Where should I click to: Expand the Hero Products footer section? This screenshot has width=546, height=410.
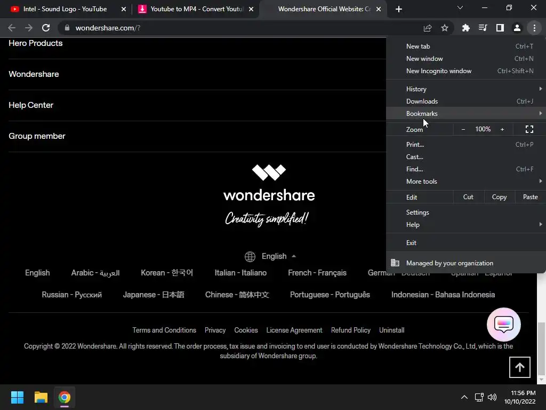36,43
